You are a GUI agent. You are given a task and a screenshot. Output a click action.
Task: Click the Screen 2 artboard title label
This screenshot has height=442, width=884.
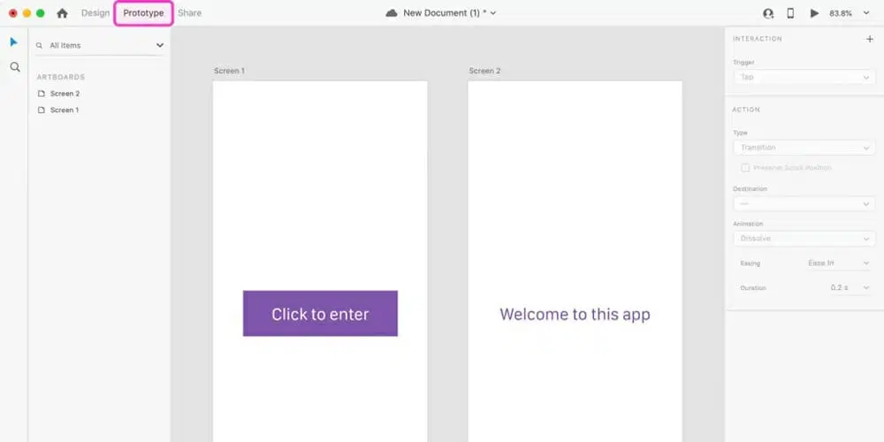[x=484, y=71]
